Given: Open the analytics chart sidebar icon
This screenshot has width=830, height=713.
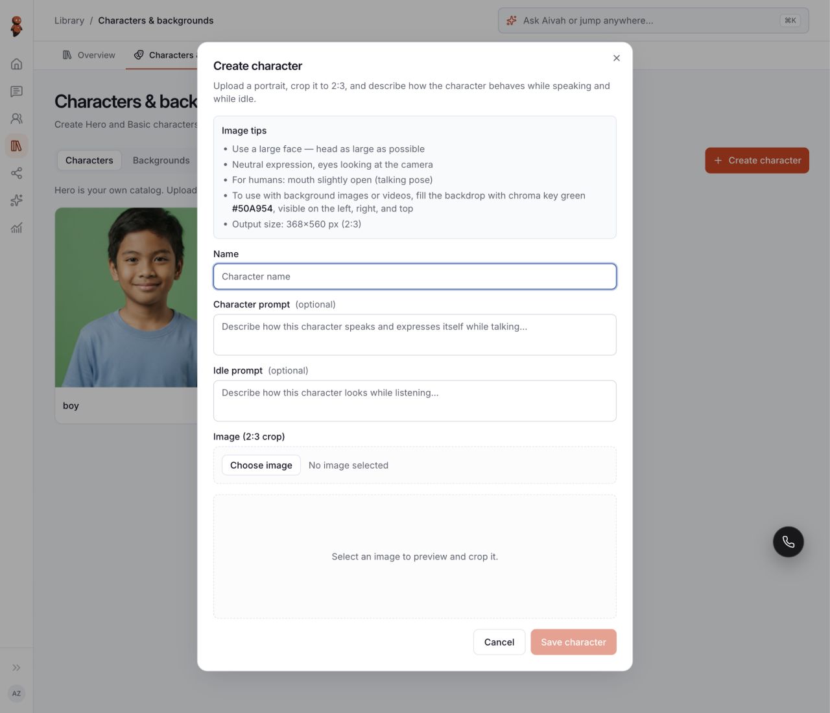Looking at the screenshot, I should pyautogui.click(x=17, y=228).
